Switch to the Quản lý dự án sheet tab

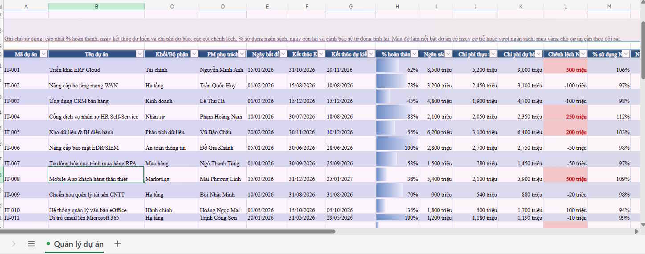(74, 244)
